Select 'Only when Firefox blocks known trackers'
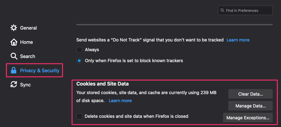The height and width of the screenshot is (127, 281). pyautogui.click(x=79, y=61)
